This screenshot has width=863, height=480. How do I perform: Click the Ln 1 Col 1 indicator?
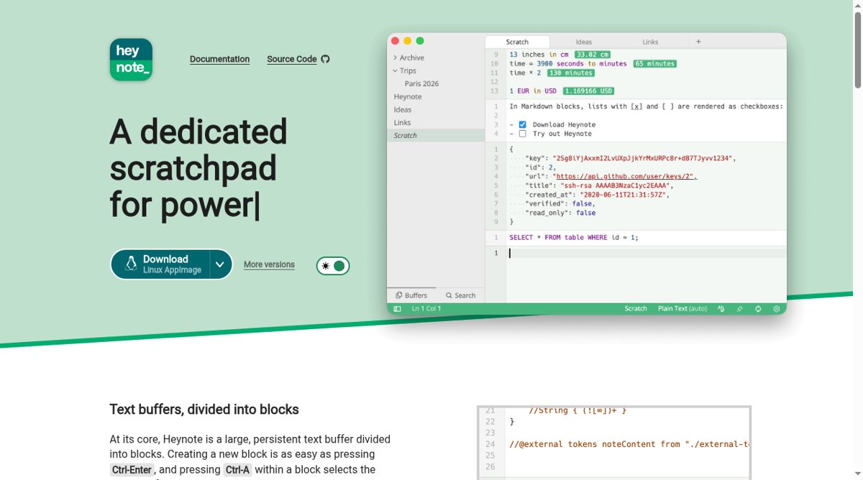(426, 308)
